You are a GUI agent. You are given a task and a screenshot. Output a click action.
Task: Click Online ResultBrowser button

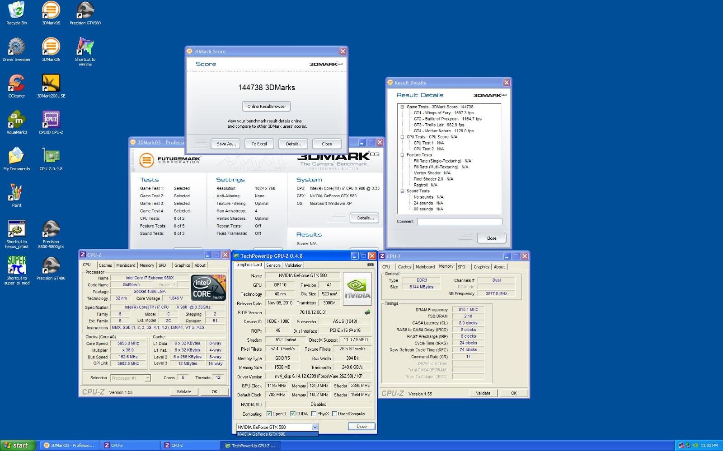(x=267, y=107)
